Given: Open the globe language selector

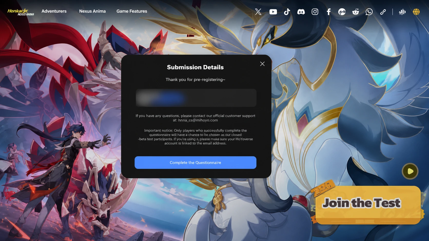Looking at the screenshot, I should 416,12.
